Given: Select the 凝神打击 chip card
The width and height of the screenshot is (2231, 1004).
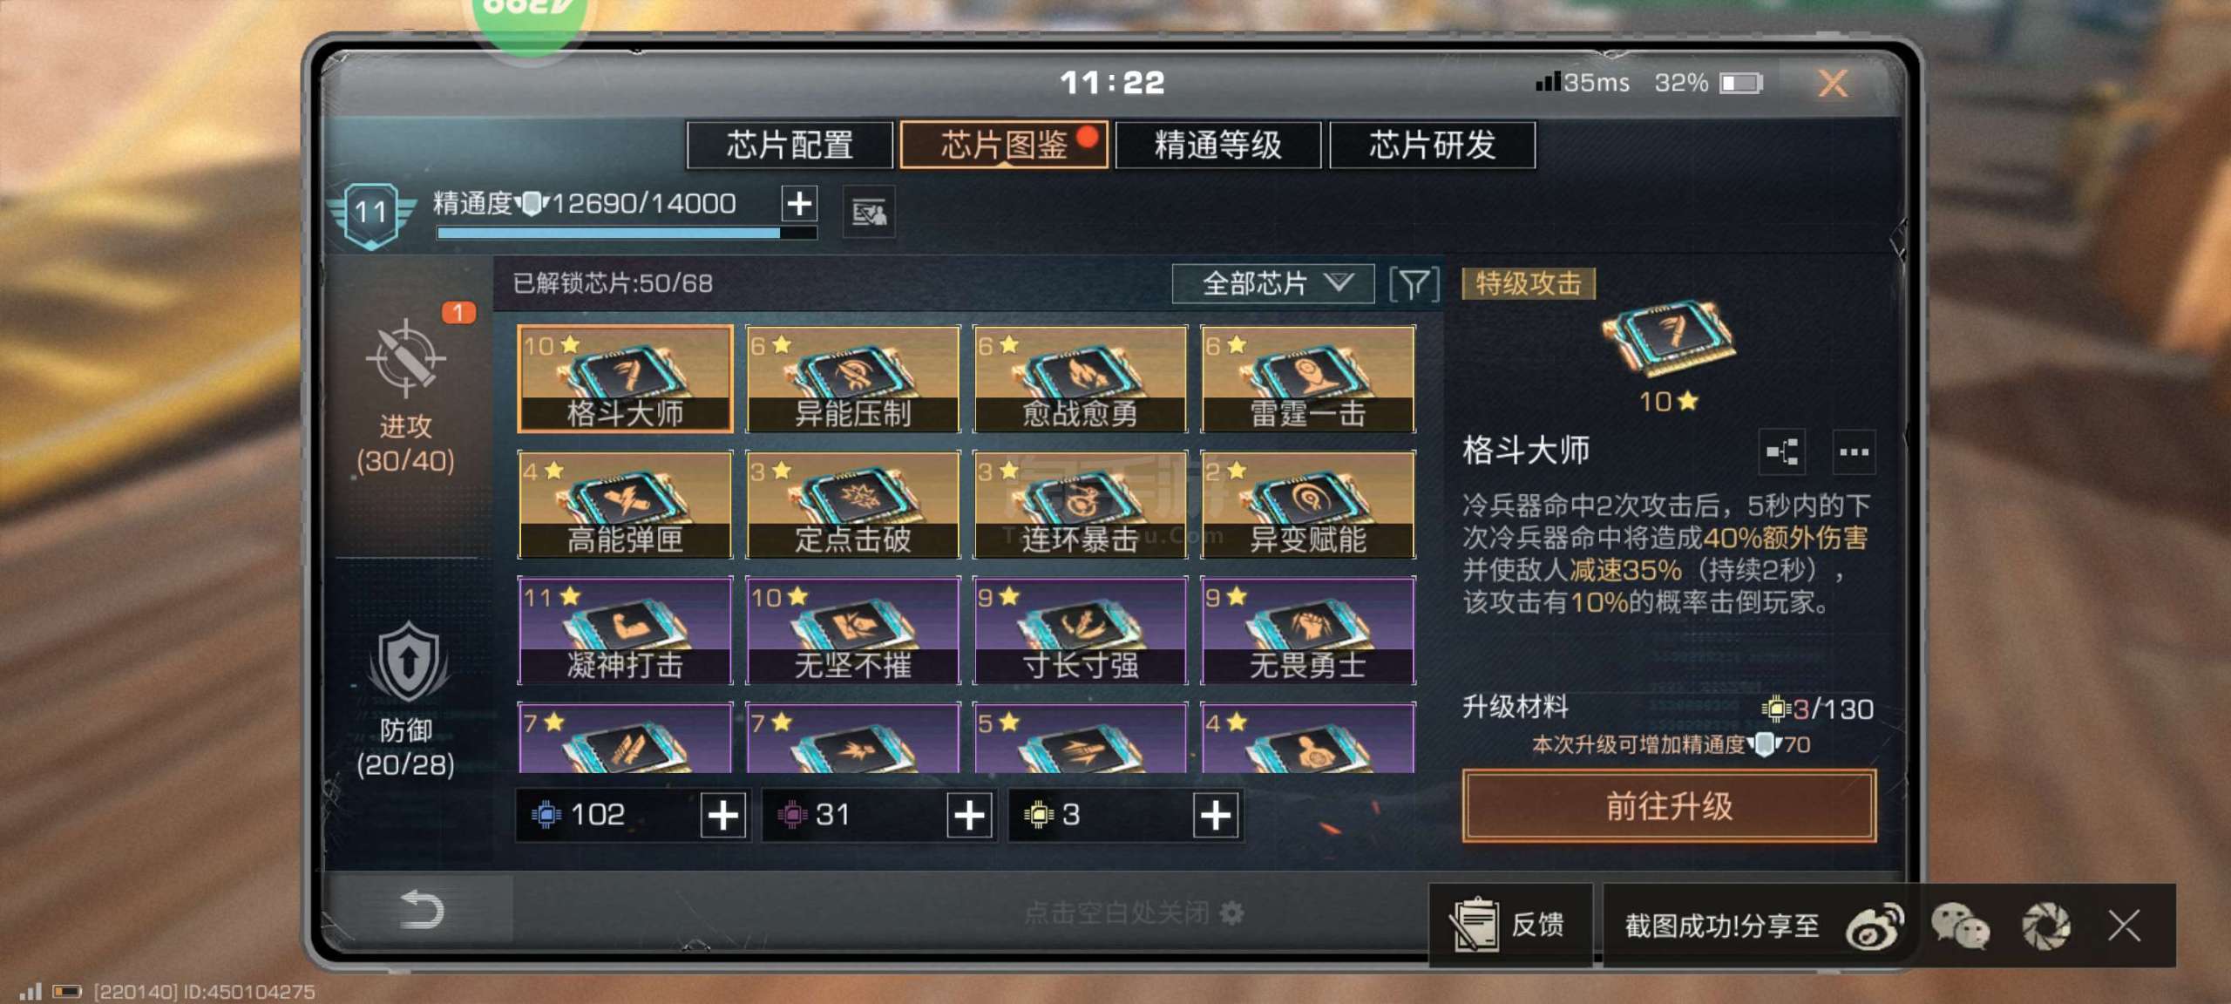Looking at the screenshot, I should click(x=625, y=630).
